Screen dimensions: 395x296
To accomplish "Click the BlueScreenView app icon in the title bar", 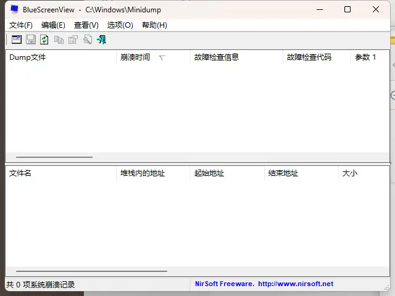I will (14, 9).
